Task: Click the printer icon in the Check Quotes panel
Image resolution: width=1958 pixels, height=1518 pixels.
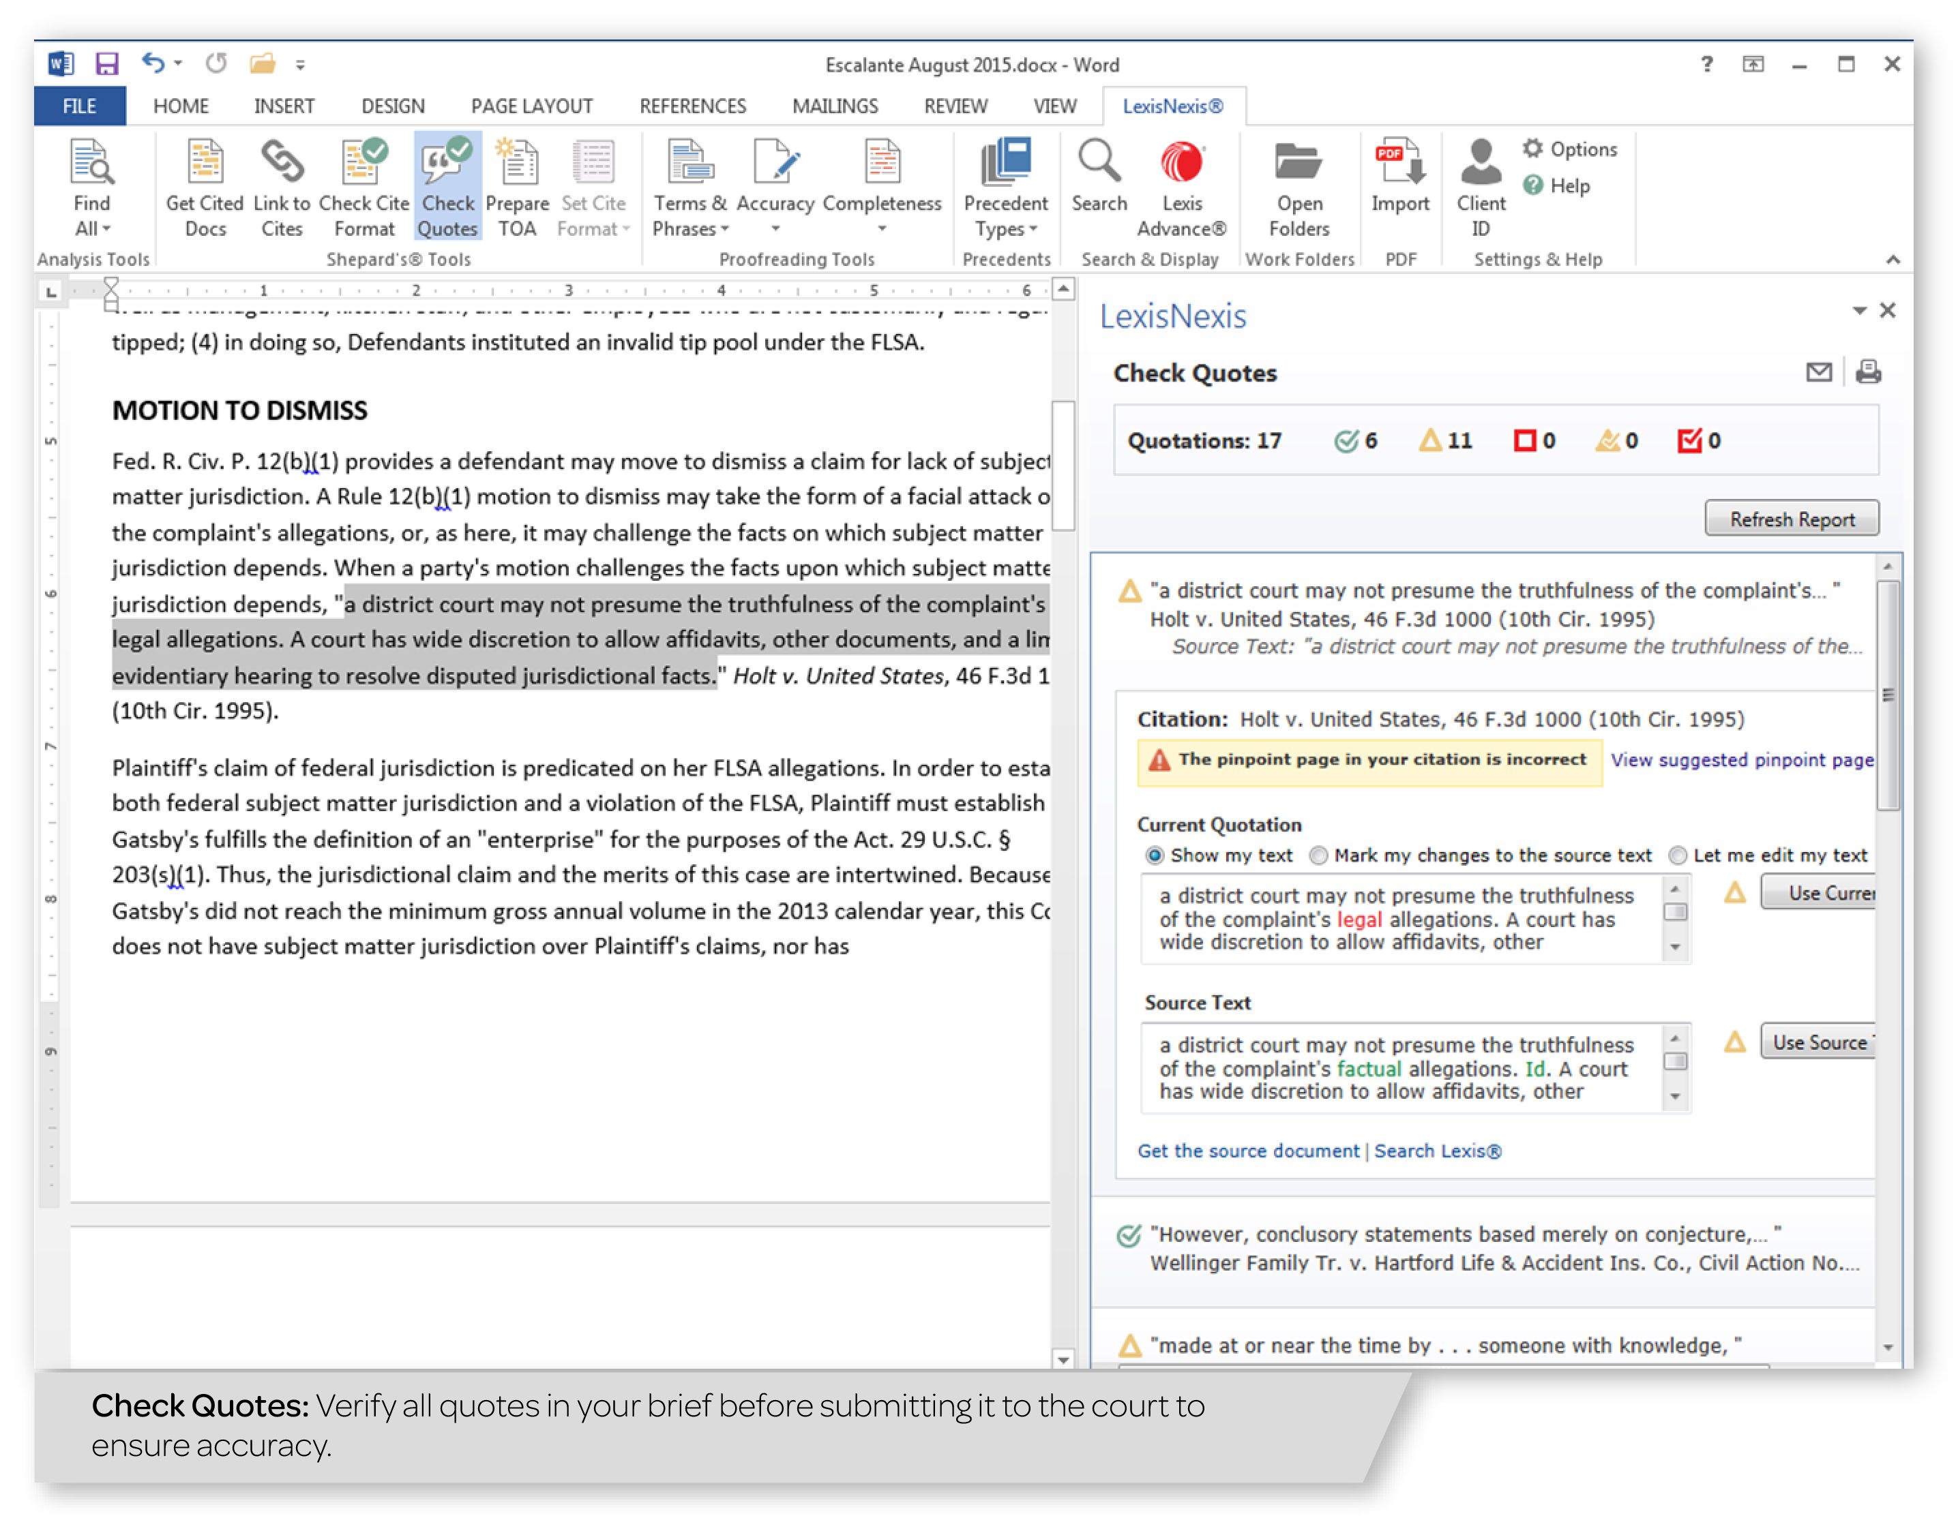Action: pyautogui.click(x=1869, y=372)
